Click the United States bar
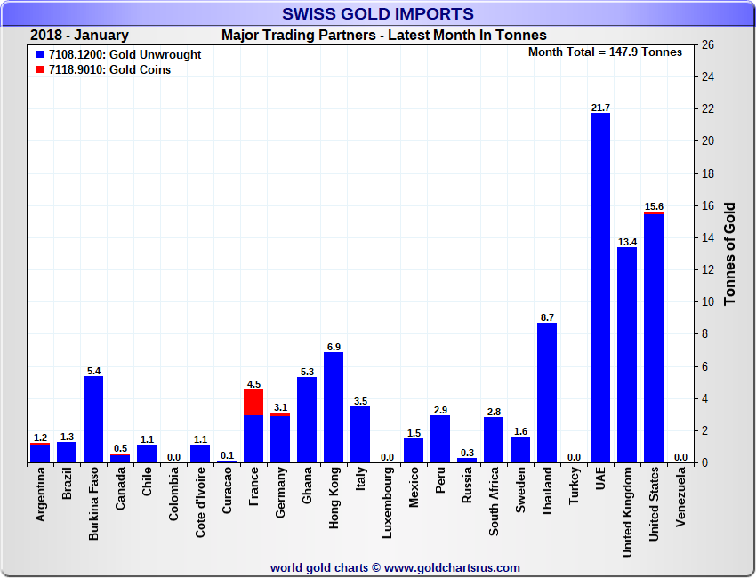This screenshot has height=578, width=756. (x=654, y=338)
